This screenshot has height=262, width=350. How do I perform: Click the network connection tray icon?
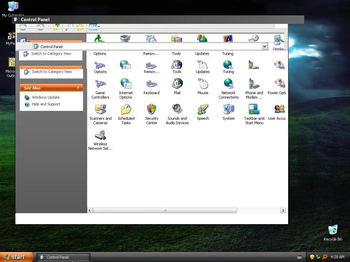(x=318, y=257)
